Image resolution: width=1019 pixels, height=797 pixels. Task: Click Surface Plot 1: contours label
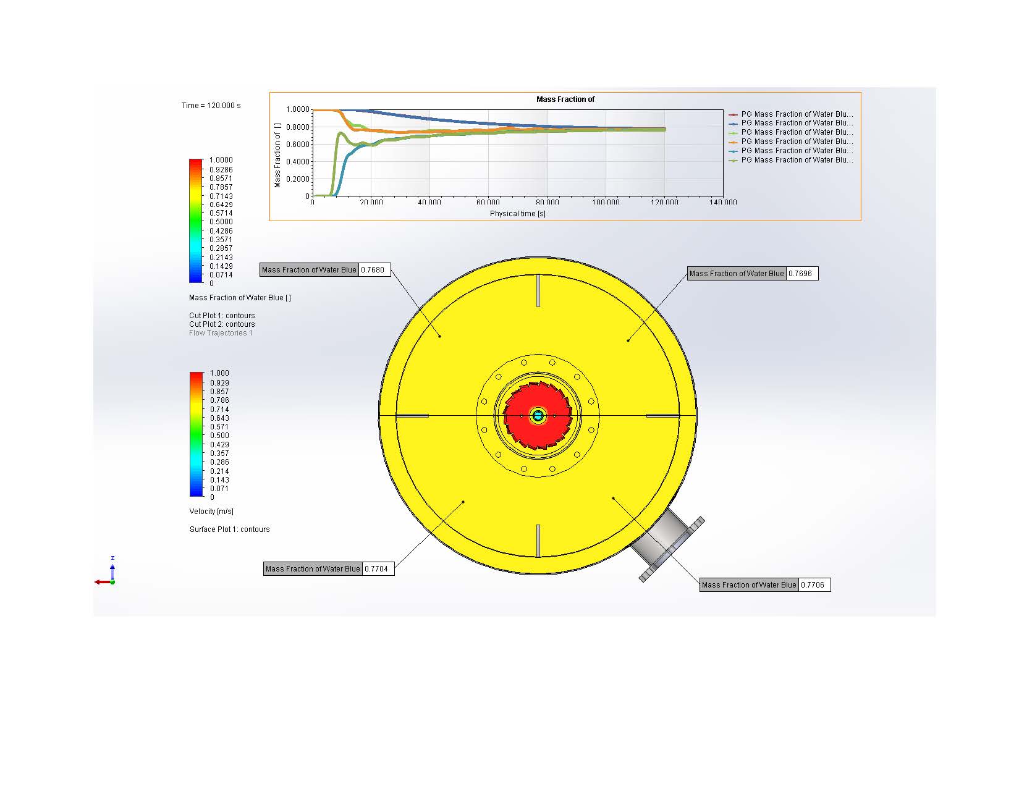click(x=229, y=529)
